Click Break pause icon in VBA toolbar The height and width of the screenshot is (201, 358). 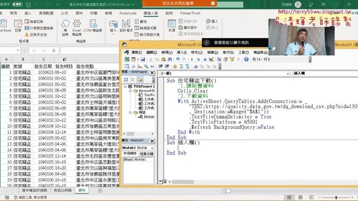pos(199,59)
